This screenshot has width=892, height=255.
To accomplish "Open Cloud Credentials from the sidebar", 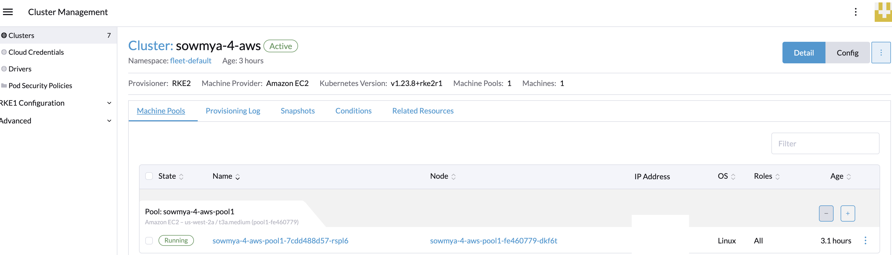I will point(36,52).
